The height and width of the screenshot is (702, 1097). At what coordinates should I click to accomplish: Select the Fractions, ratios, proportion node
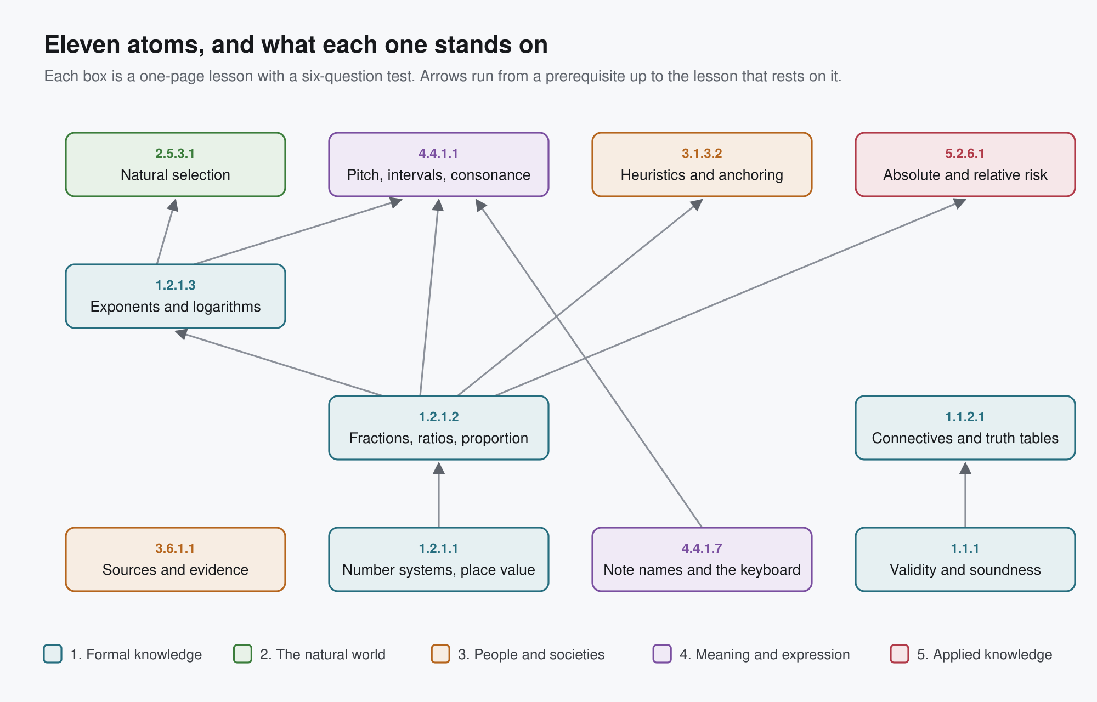tap(439, 428)
